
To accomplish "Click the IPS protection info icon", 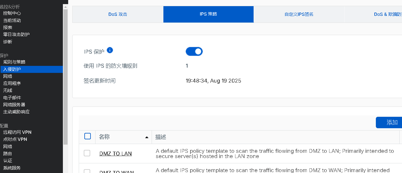I will click(110, 50).
